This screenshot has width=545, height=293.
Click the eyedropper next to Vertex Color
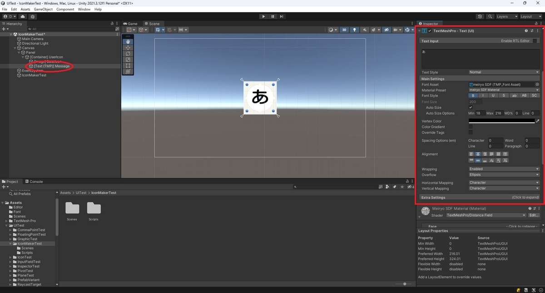[538, 121]
